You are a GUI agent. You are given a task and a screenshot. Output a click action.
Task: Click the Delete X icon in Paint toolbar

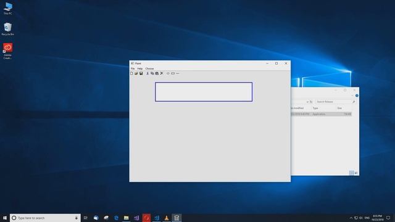tap(162, 73)
